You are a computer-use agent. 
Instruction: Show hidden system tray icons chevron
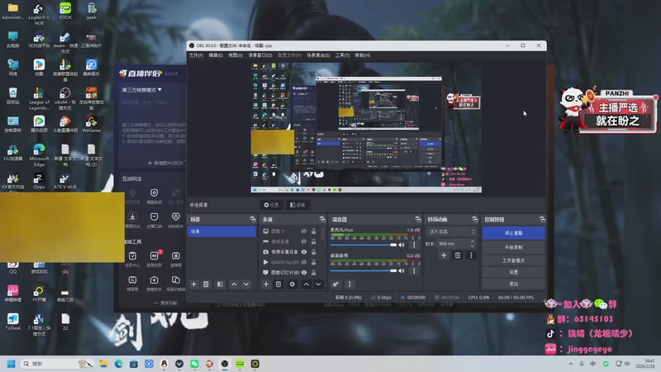pos(571,364)
